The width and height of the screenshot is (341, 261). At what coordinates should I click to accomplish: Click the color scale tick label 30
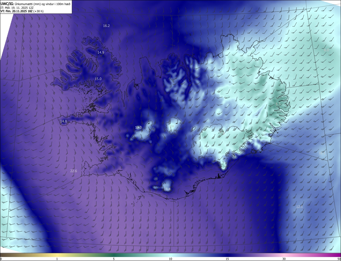(284, 259)
